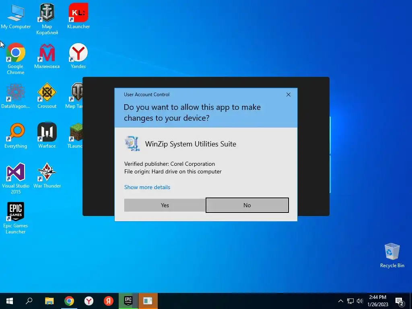Open the Show more details link

point(147,187)
